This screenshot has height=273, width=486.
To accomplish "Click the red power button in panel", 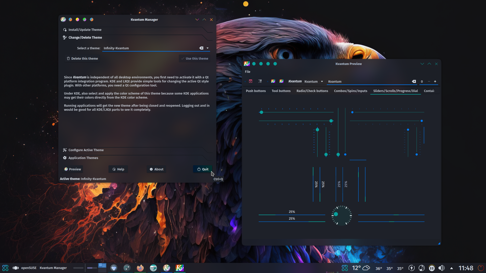I will pos(481,268).
